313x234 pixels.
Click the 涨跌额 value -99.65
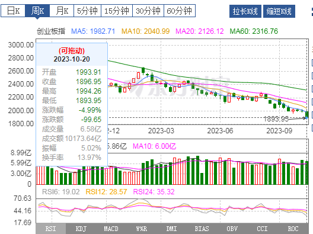(x=91, y=120)
